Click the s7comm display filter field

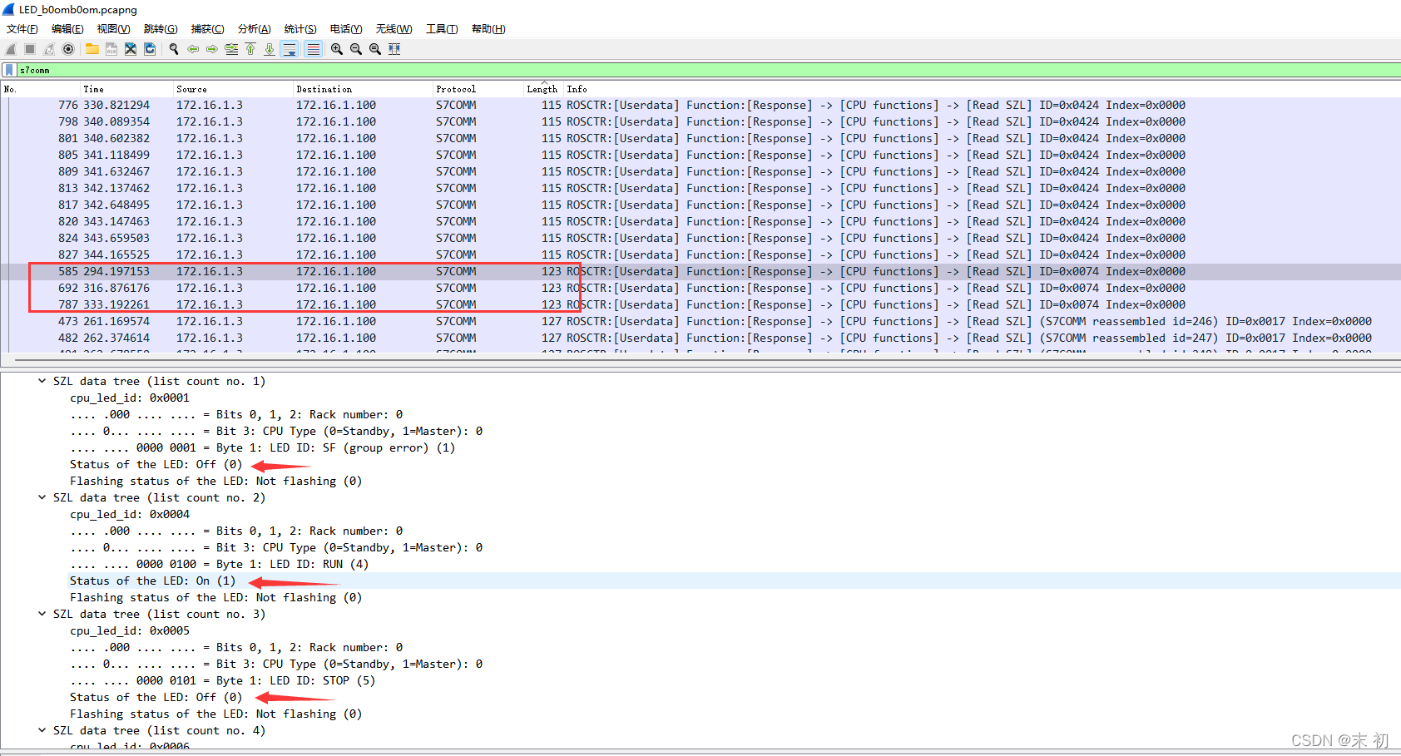[x=707, y=70]
